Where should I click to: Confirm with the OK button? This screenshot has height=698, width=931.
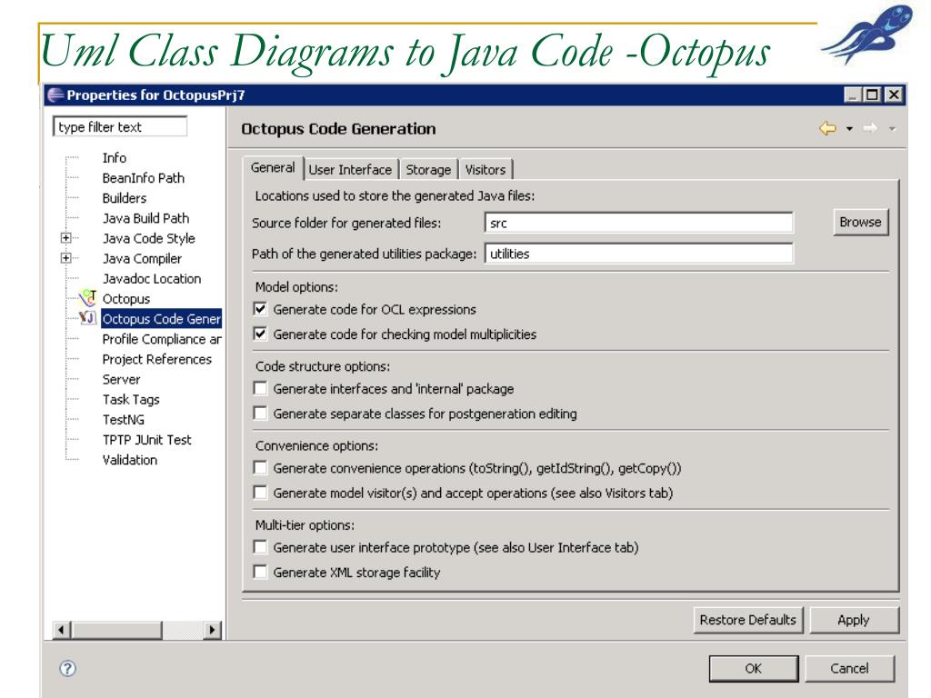click(x=753, y=669)
